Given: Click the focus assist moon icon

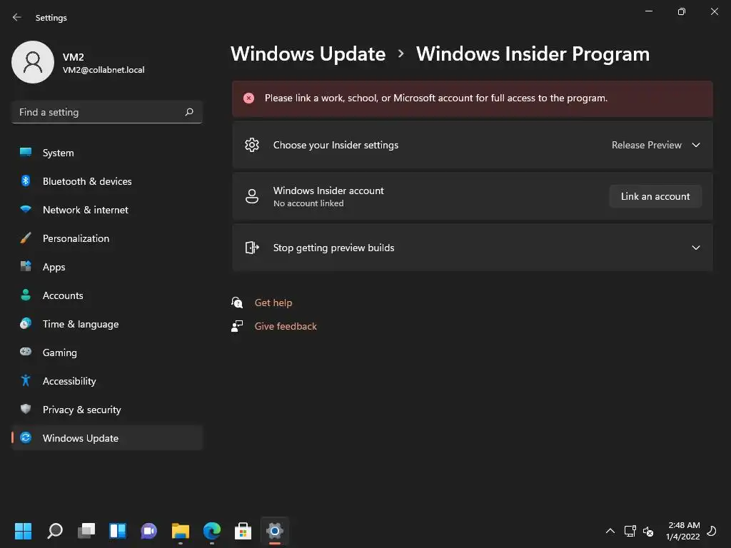Looking at the screenshot, I should 712,531.
